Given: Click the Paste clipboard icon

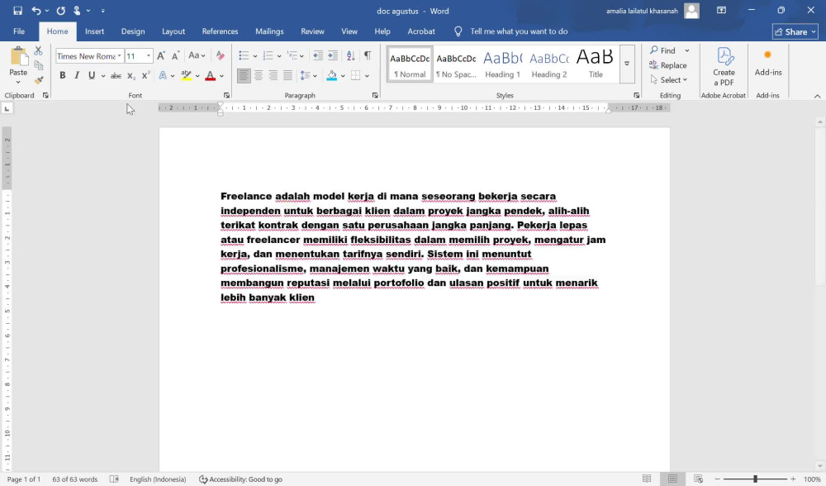Looking at the screenshot, I should (x=18, y=57).
